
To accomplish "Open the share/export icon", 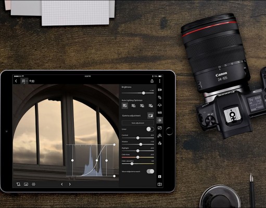I will tap(152, 81).
